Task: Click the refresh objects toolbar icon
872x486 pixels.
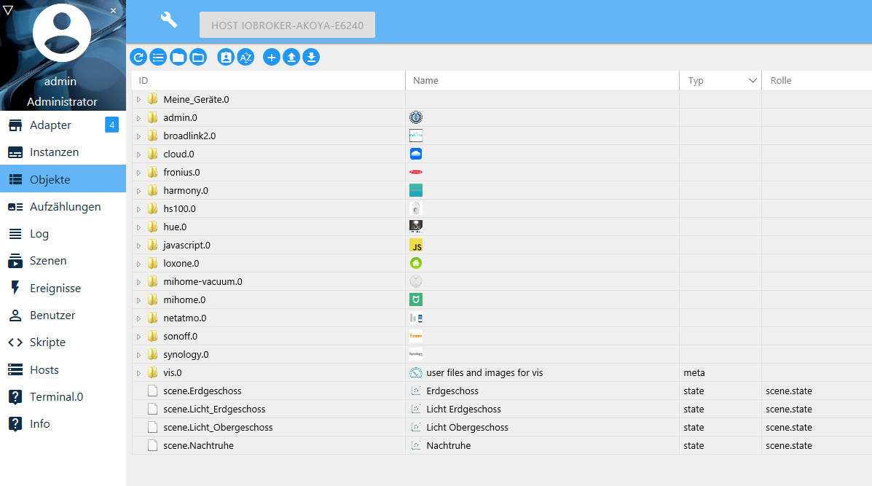Action: pos(138,58)
